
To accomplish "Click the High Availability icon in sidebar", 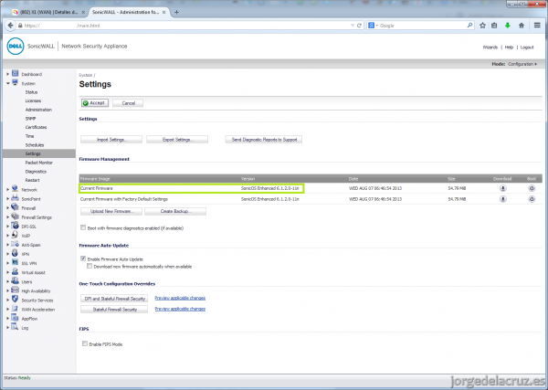I will click(x=15, y=290).
